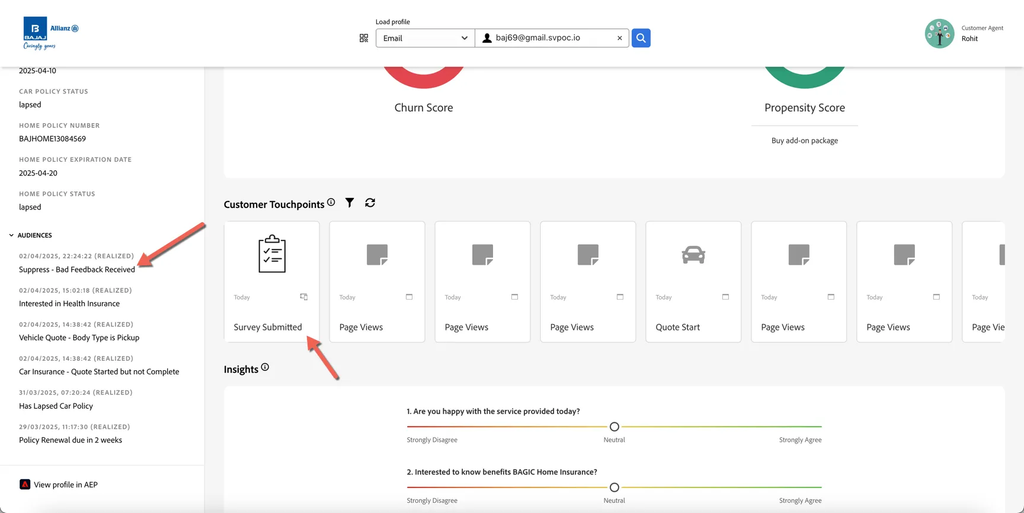Open the Email identity type dropdown
Screen dimensions: 1024x513
click(x=425, y=38)
